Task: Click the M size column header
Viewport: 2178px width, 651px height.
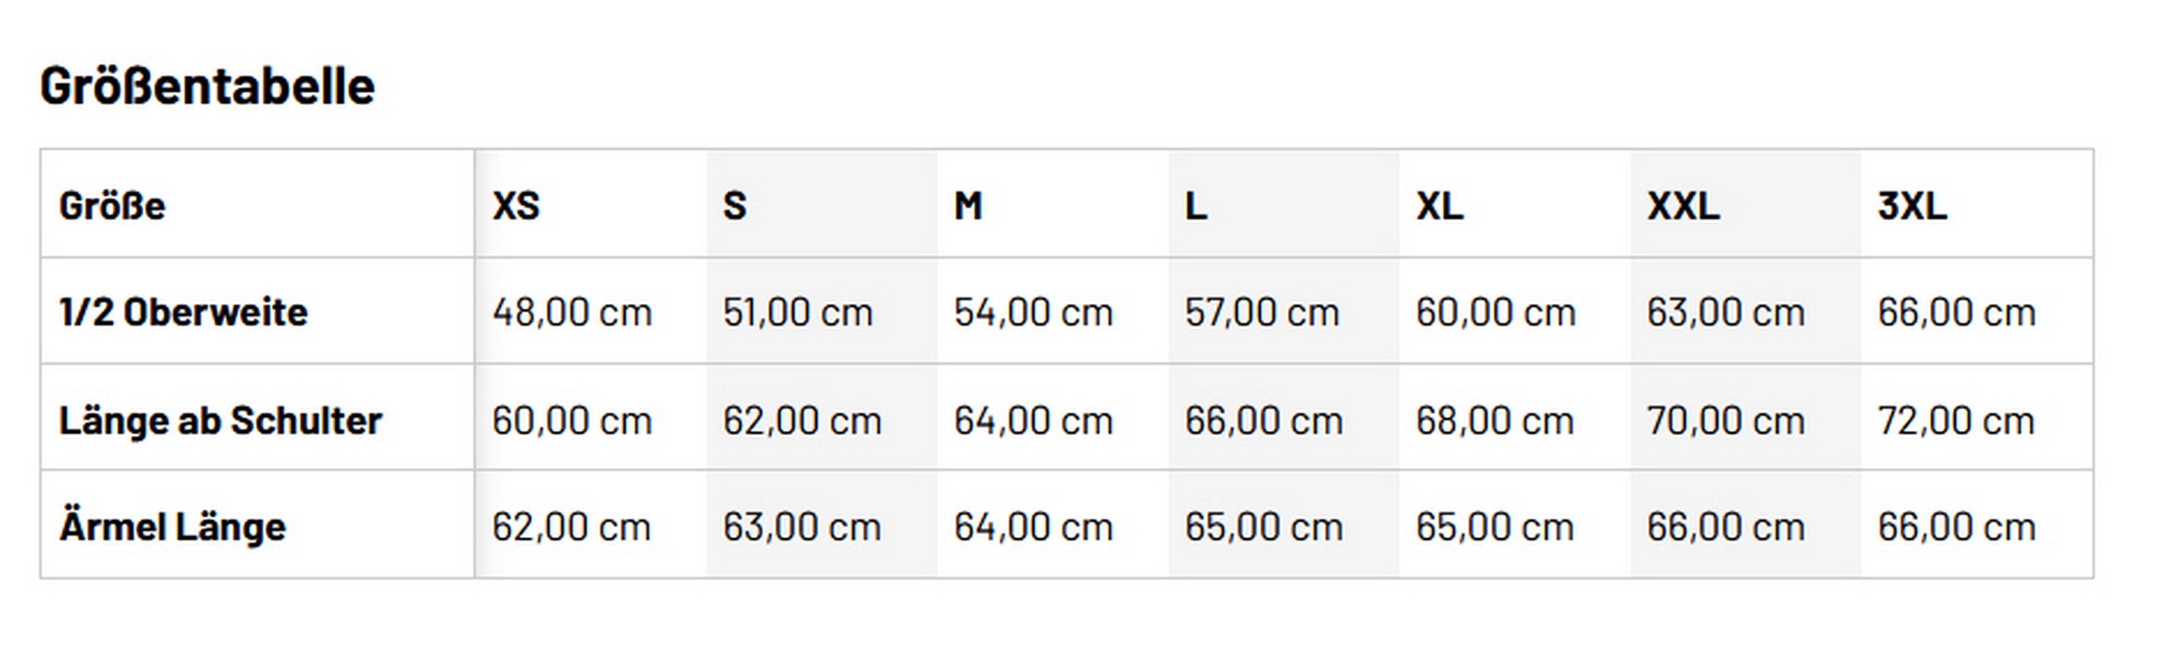Action: [x=968, y=206]
